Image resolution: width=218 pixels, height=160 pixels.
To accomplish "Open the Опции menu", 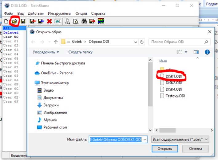I will (x=81, y=14).
